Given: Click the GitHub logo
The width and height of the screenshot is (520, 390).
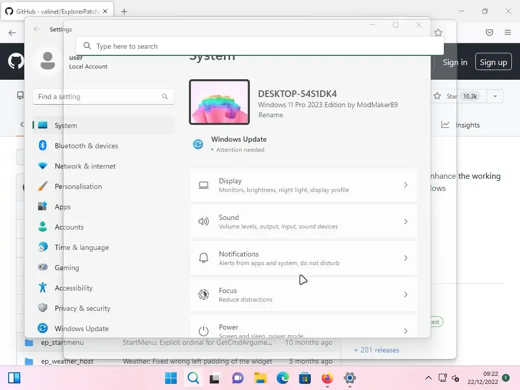Looking at the screenshot, I should click(16, 61).
